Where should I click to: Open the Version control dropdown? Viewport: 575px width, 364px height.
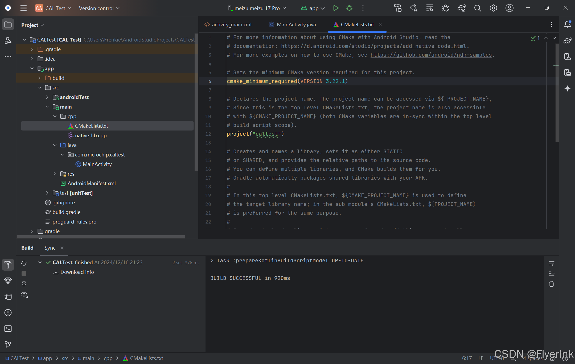(x=99, y=8)
